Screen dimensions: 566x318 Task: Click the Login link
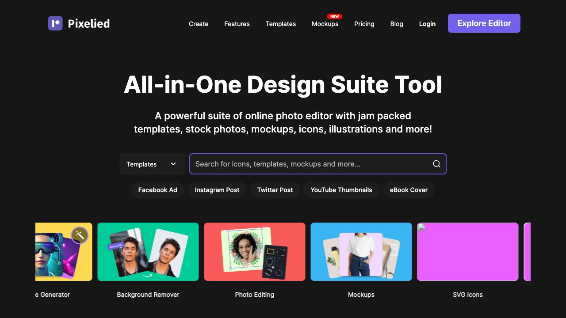427,24
